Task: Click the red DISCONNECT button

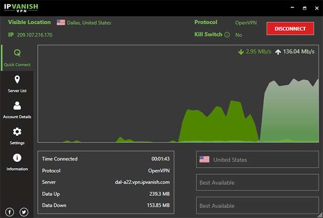Action: (290, 29)
